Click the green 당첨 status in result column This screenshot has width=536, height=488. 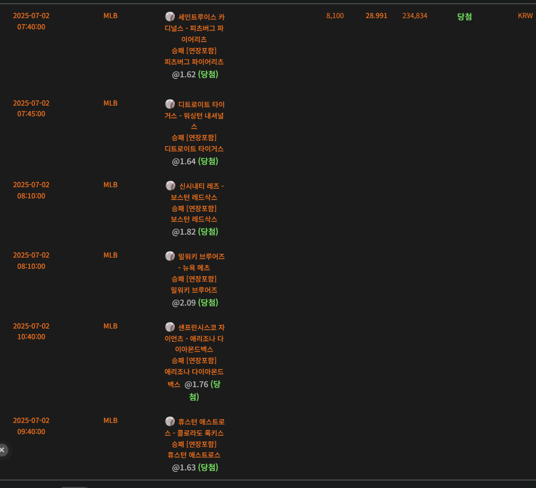[x=464, y=17]
